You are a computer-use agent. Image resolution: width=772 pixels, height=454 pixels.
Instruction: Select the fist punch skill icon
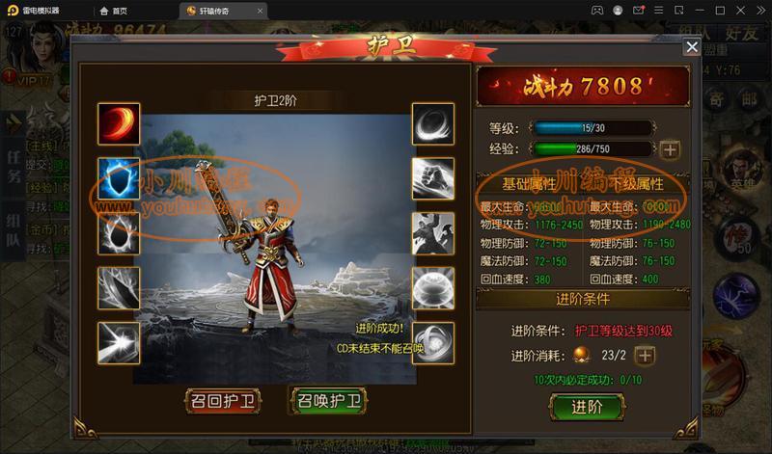pyautogui.click(x=432, y=178)
